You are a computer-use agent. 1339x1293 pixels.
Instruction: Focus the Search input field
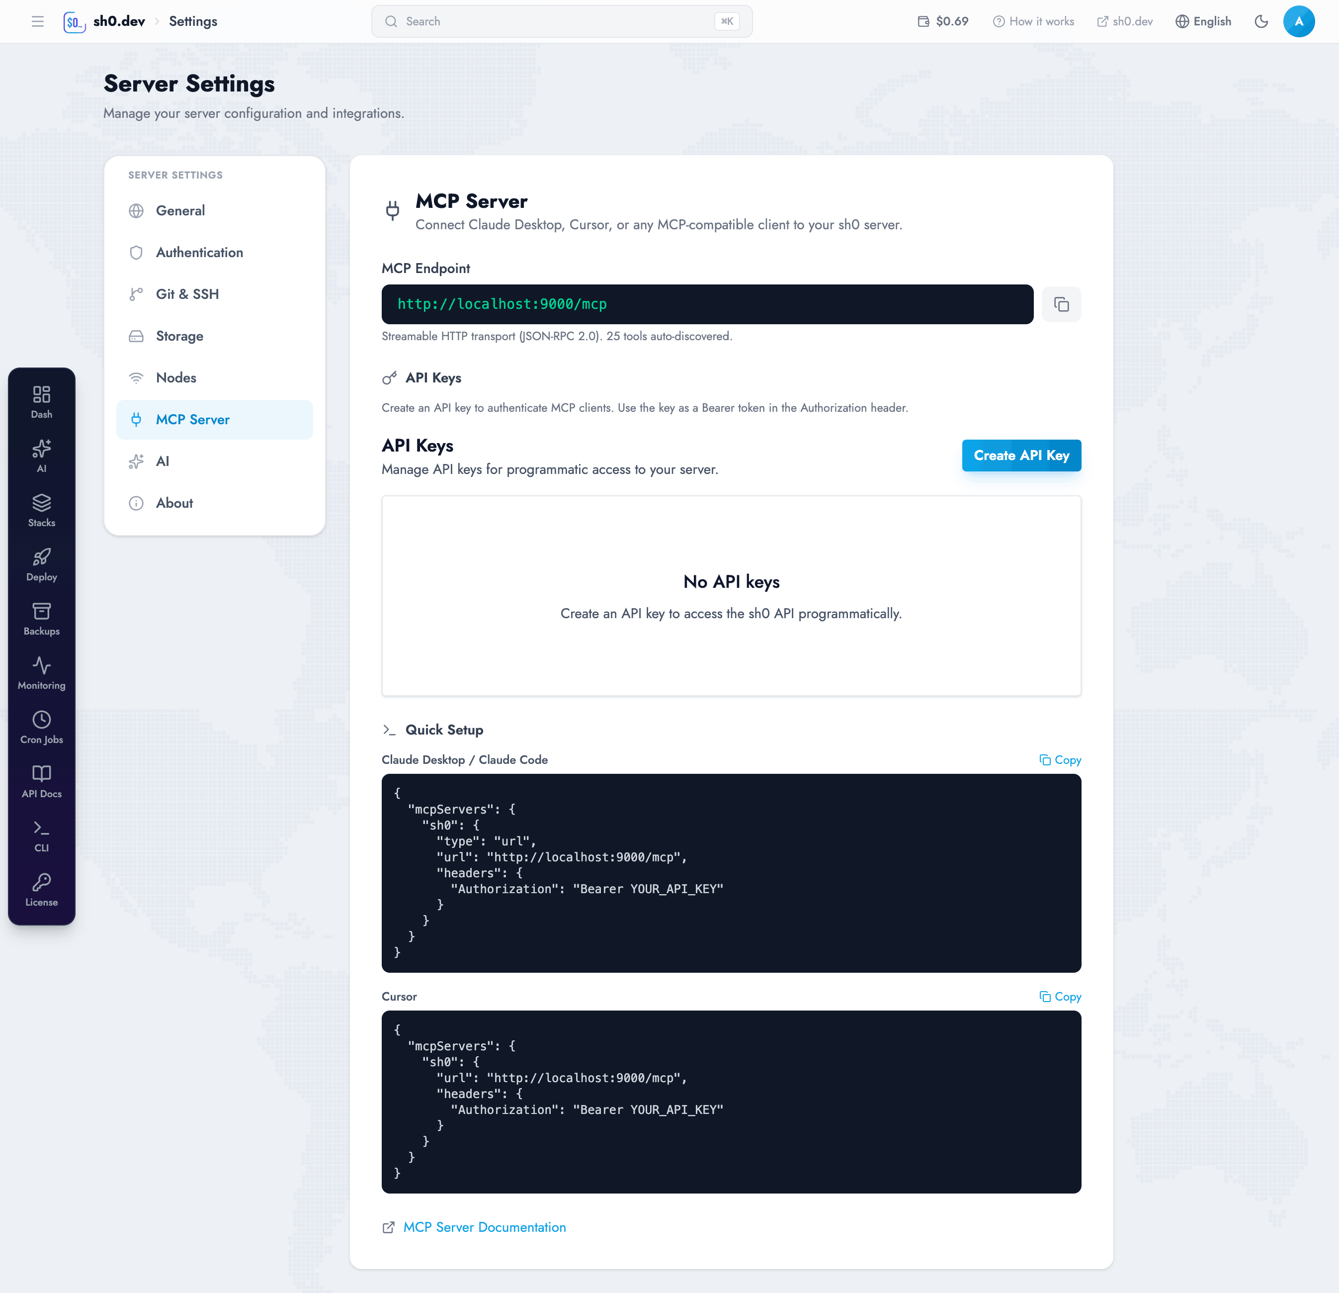coord(562,21)
